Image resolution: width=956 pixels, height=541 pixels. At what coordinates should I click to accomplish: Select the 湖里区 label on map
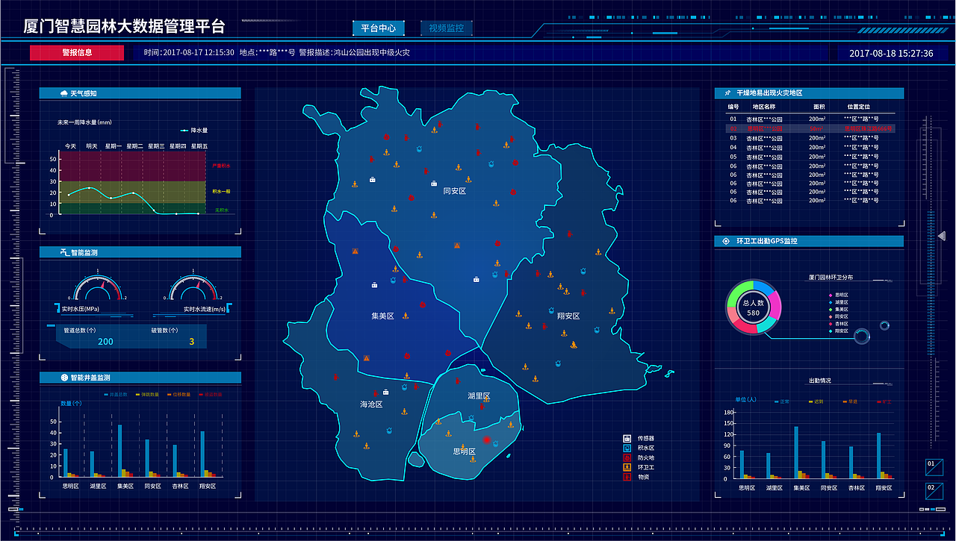point(479,395)
